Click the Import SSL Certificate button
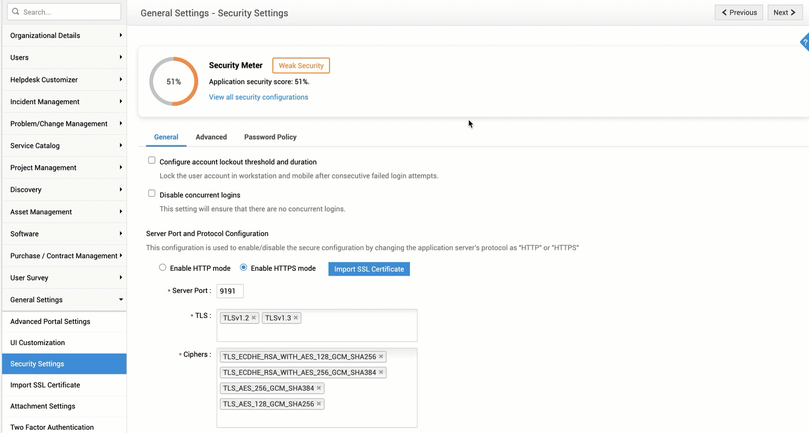Viewport: 809px width, 433px height. (369, 269)
